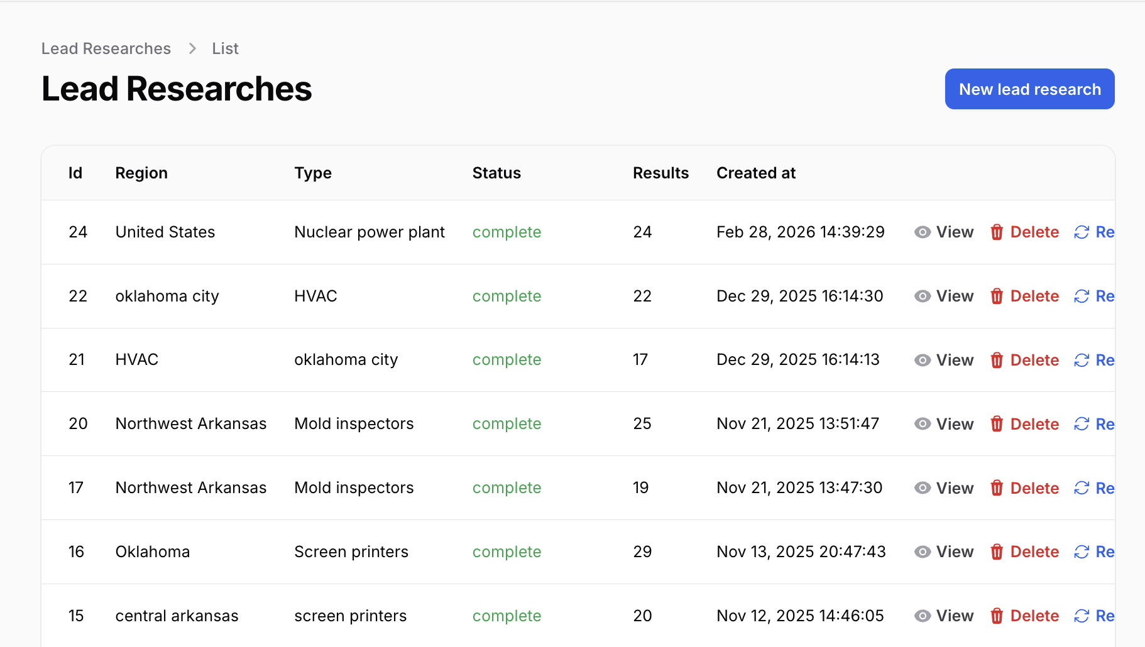
Task: Click the trash icon in research 21 row
Action: coord(997,360)
